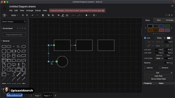175x98 pixels.
Task: Click the Redo arrow icon
Action: 37,15
